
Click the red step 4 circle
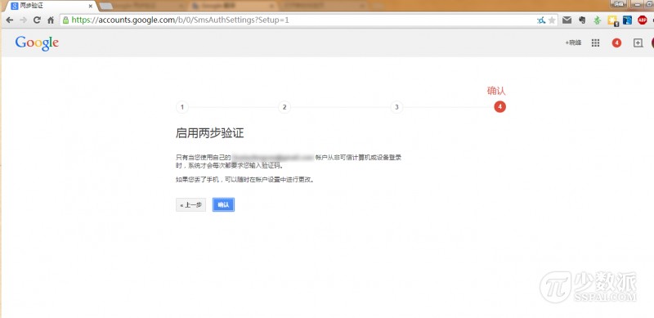(x=499, y=107)
